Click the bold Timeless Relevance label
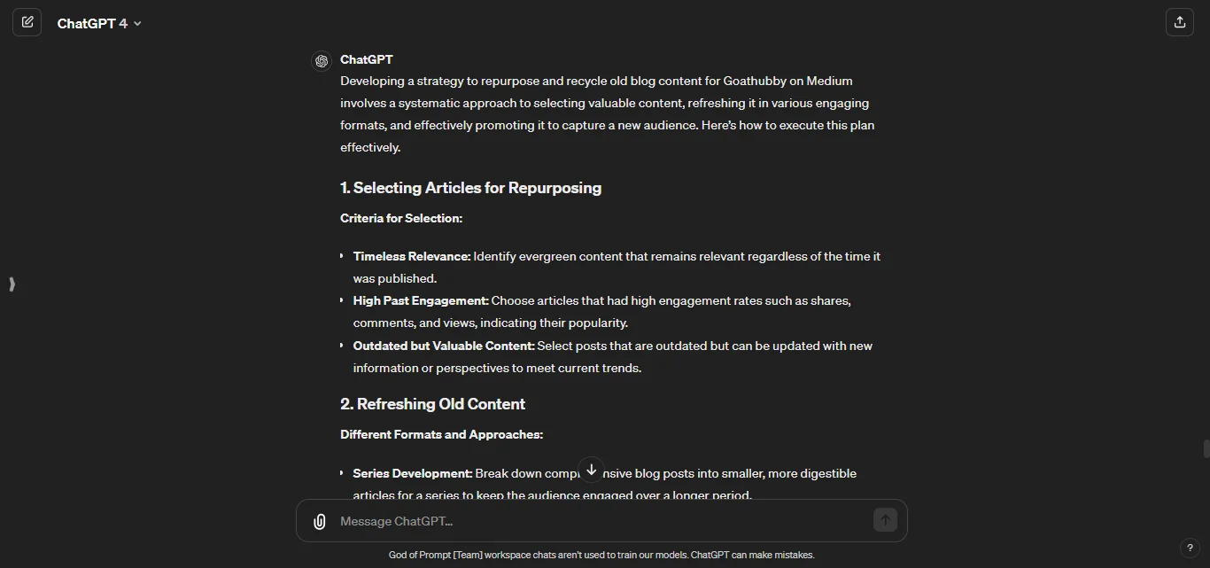 [411, 256]
